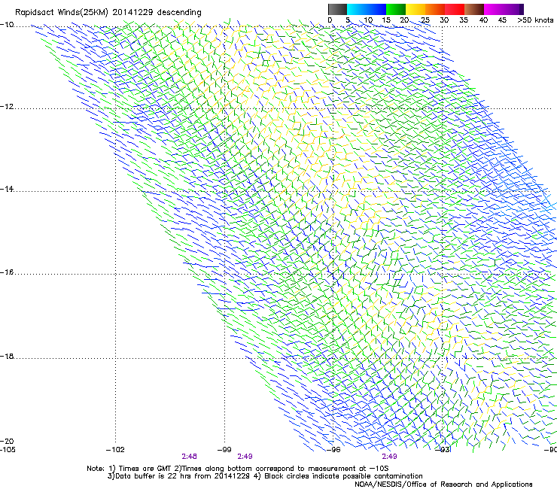Click the -16 latitude axis label
Image resolution: width=557 pixels, height=489 pixels.
pyautogui.click(x=7, y=272)
